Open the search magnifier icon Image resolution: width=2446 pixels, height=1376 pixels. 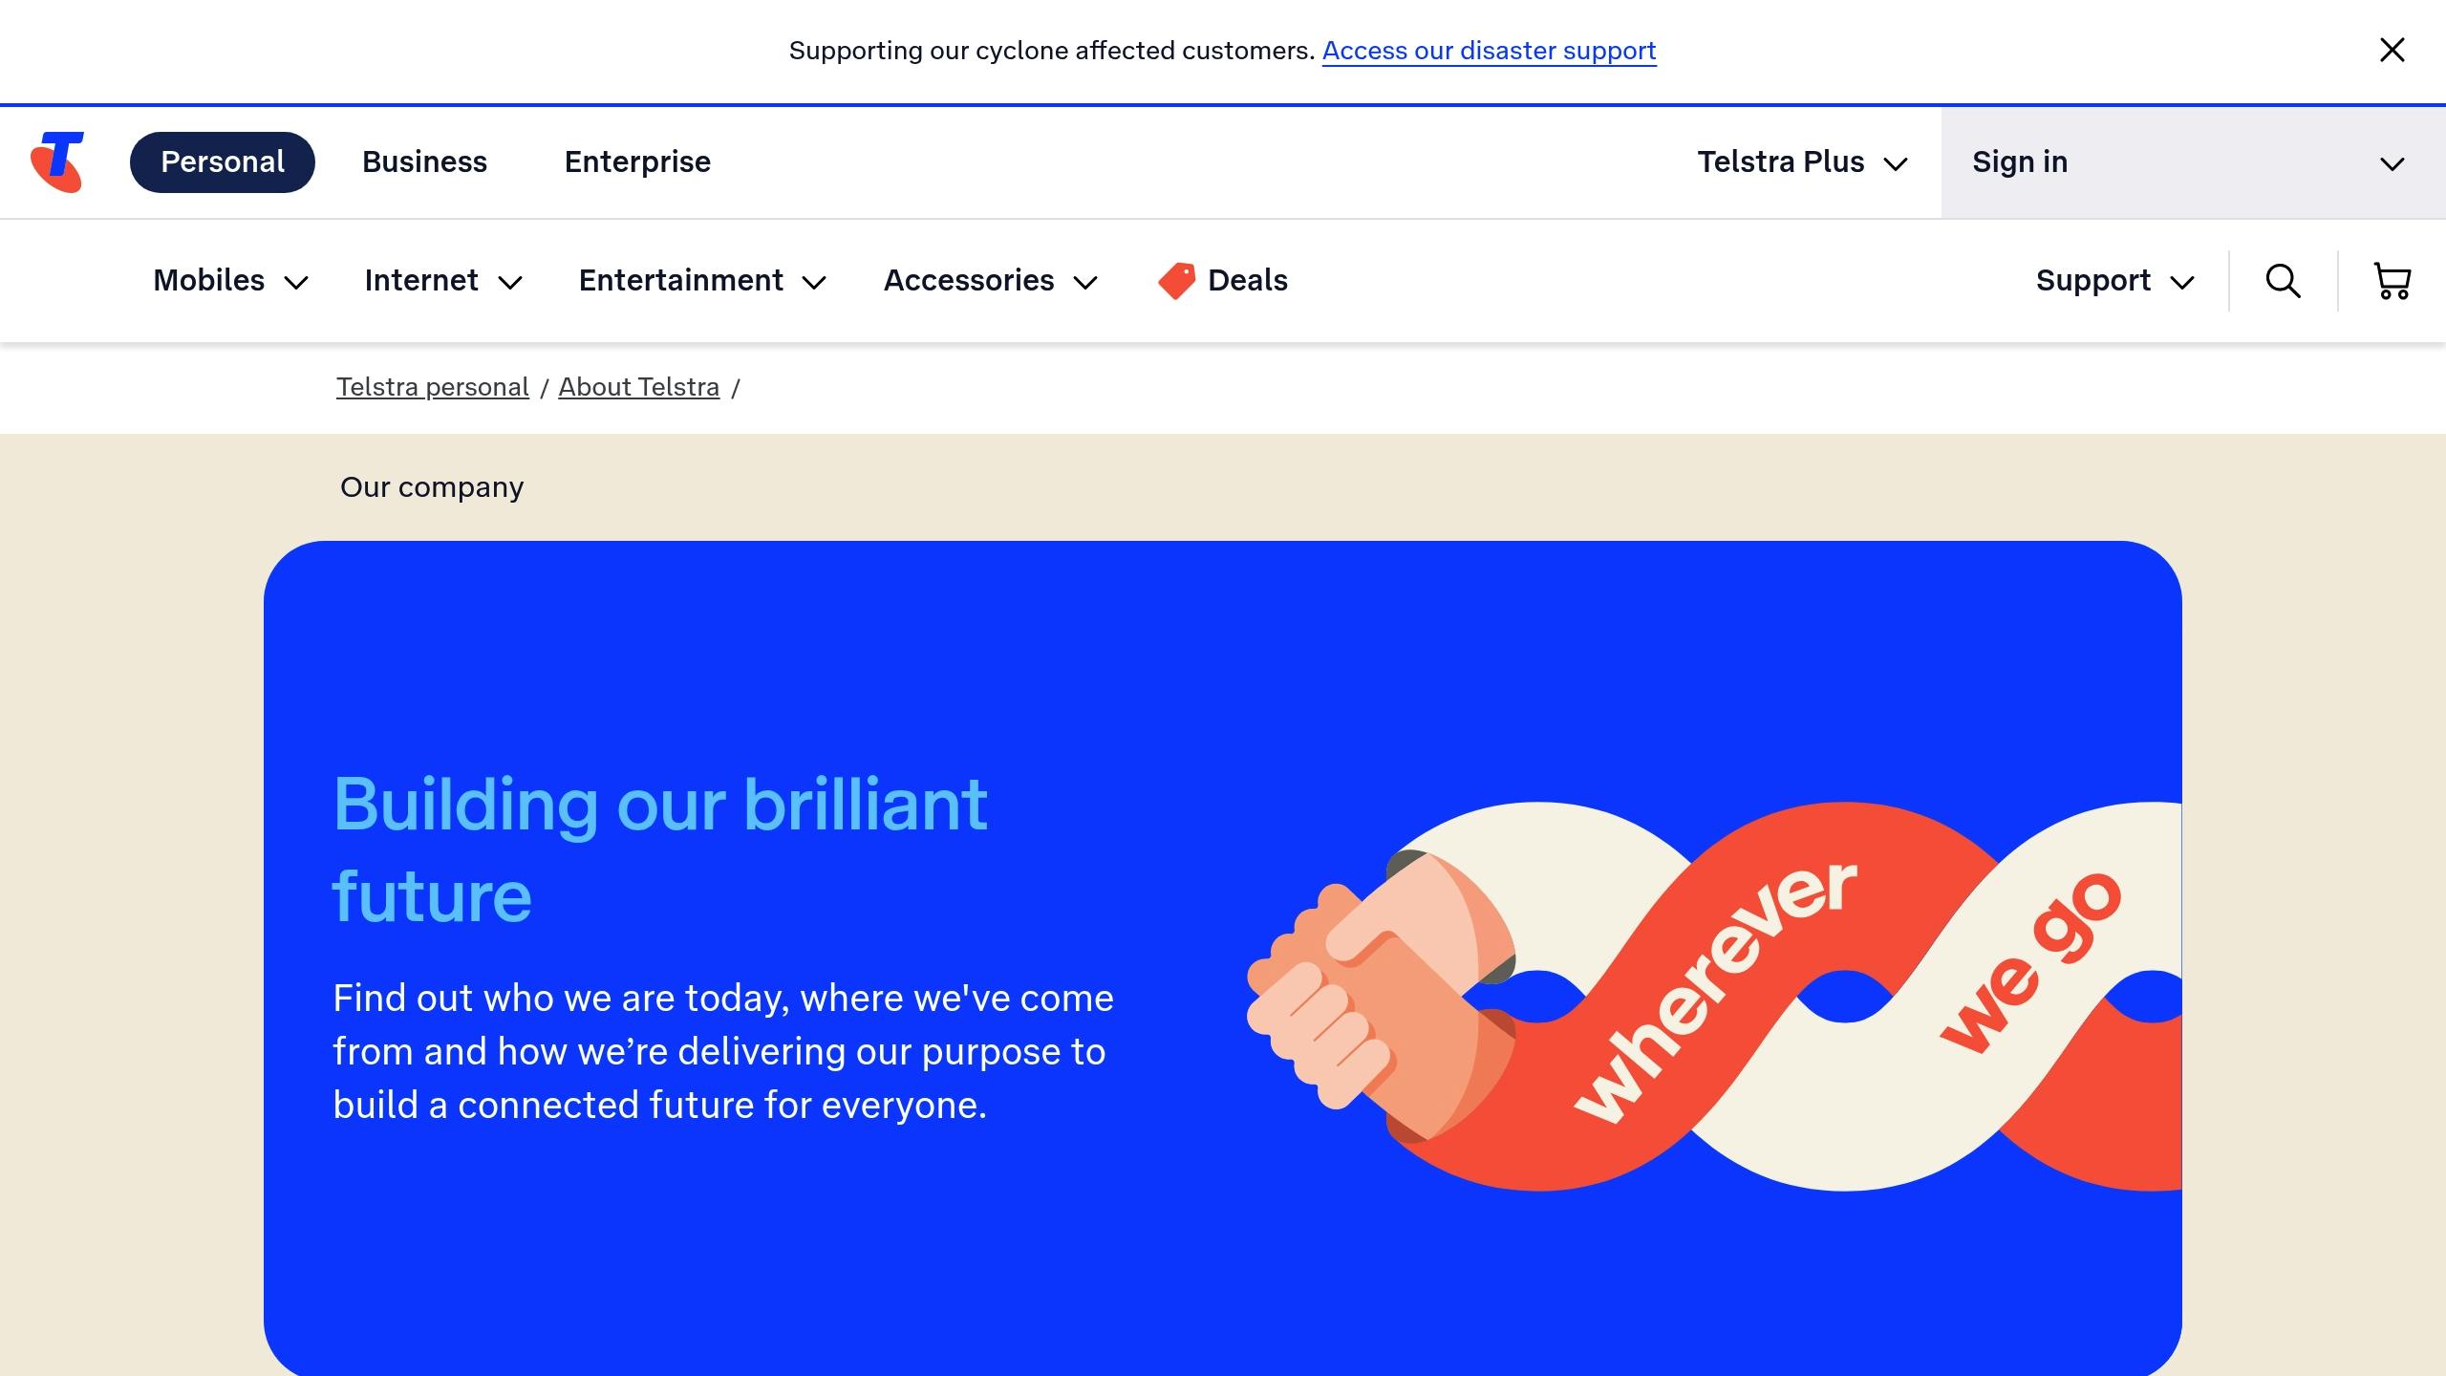click(x=2283, y=281)
